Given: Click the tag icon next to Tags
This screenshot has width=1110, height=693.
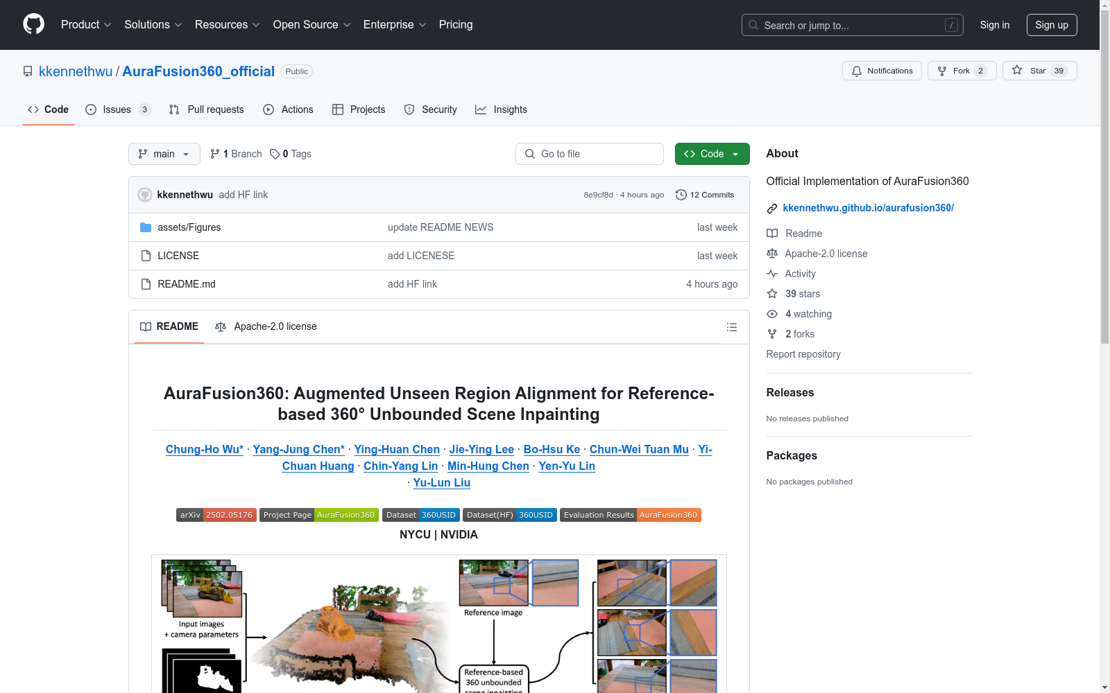Looking at the screenshot, I should (275, 154).
